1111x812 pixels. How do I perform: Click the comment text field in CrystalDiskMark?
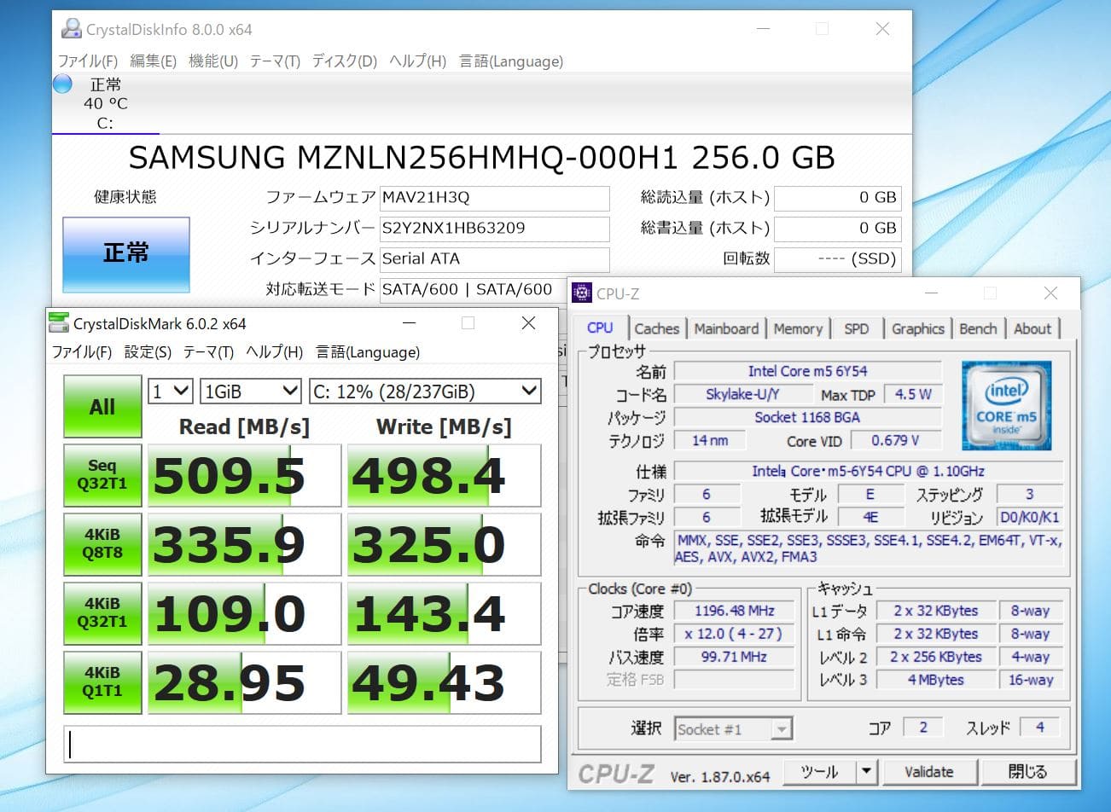[x=302, y=744]
